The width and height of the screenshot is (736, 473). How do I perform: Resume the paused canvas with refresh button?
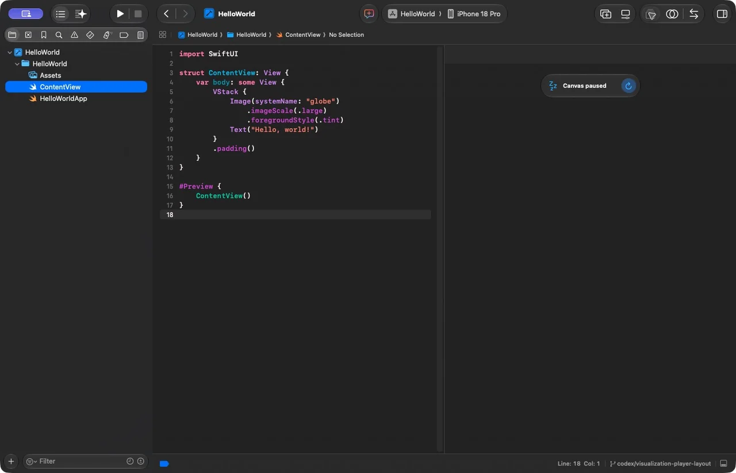(628, 86)
